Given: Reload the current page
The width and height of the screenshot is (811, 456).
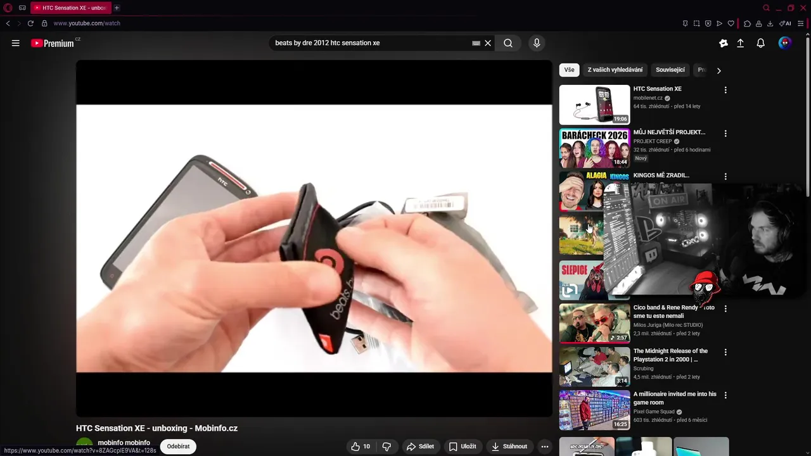Looking at the screenshot, I should [x=30, y=23].
